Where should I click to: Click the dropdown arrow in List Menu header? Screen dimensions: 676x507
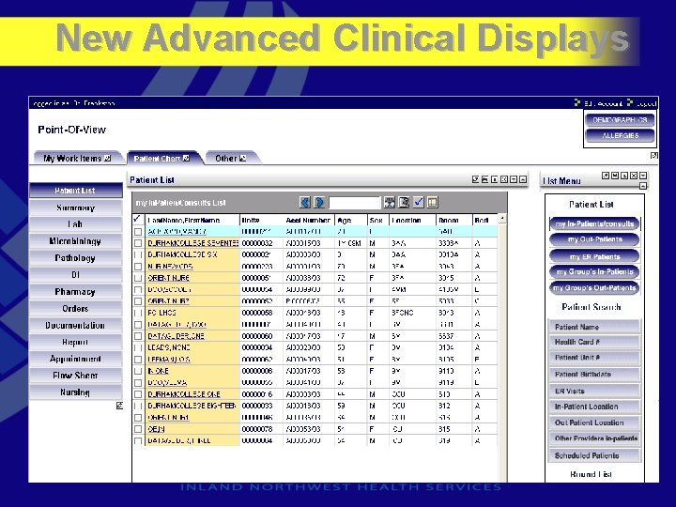point(643,176)
